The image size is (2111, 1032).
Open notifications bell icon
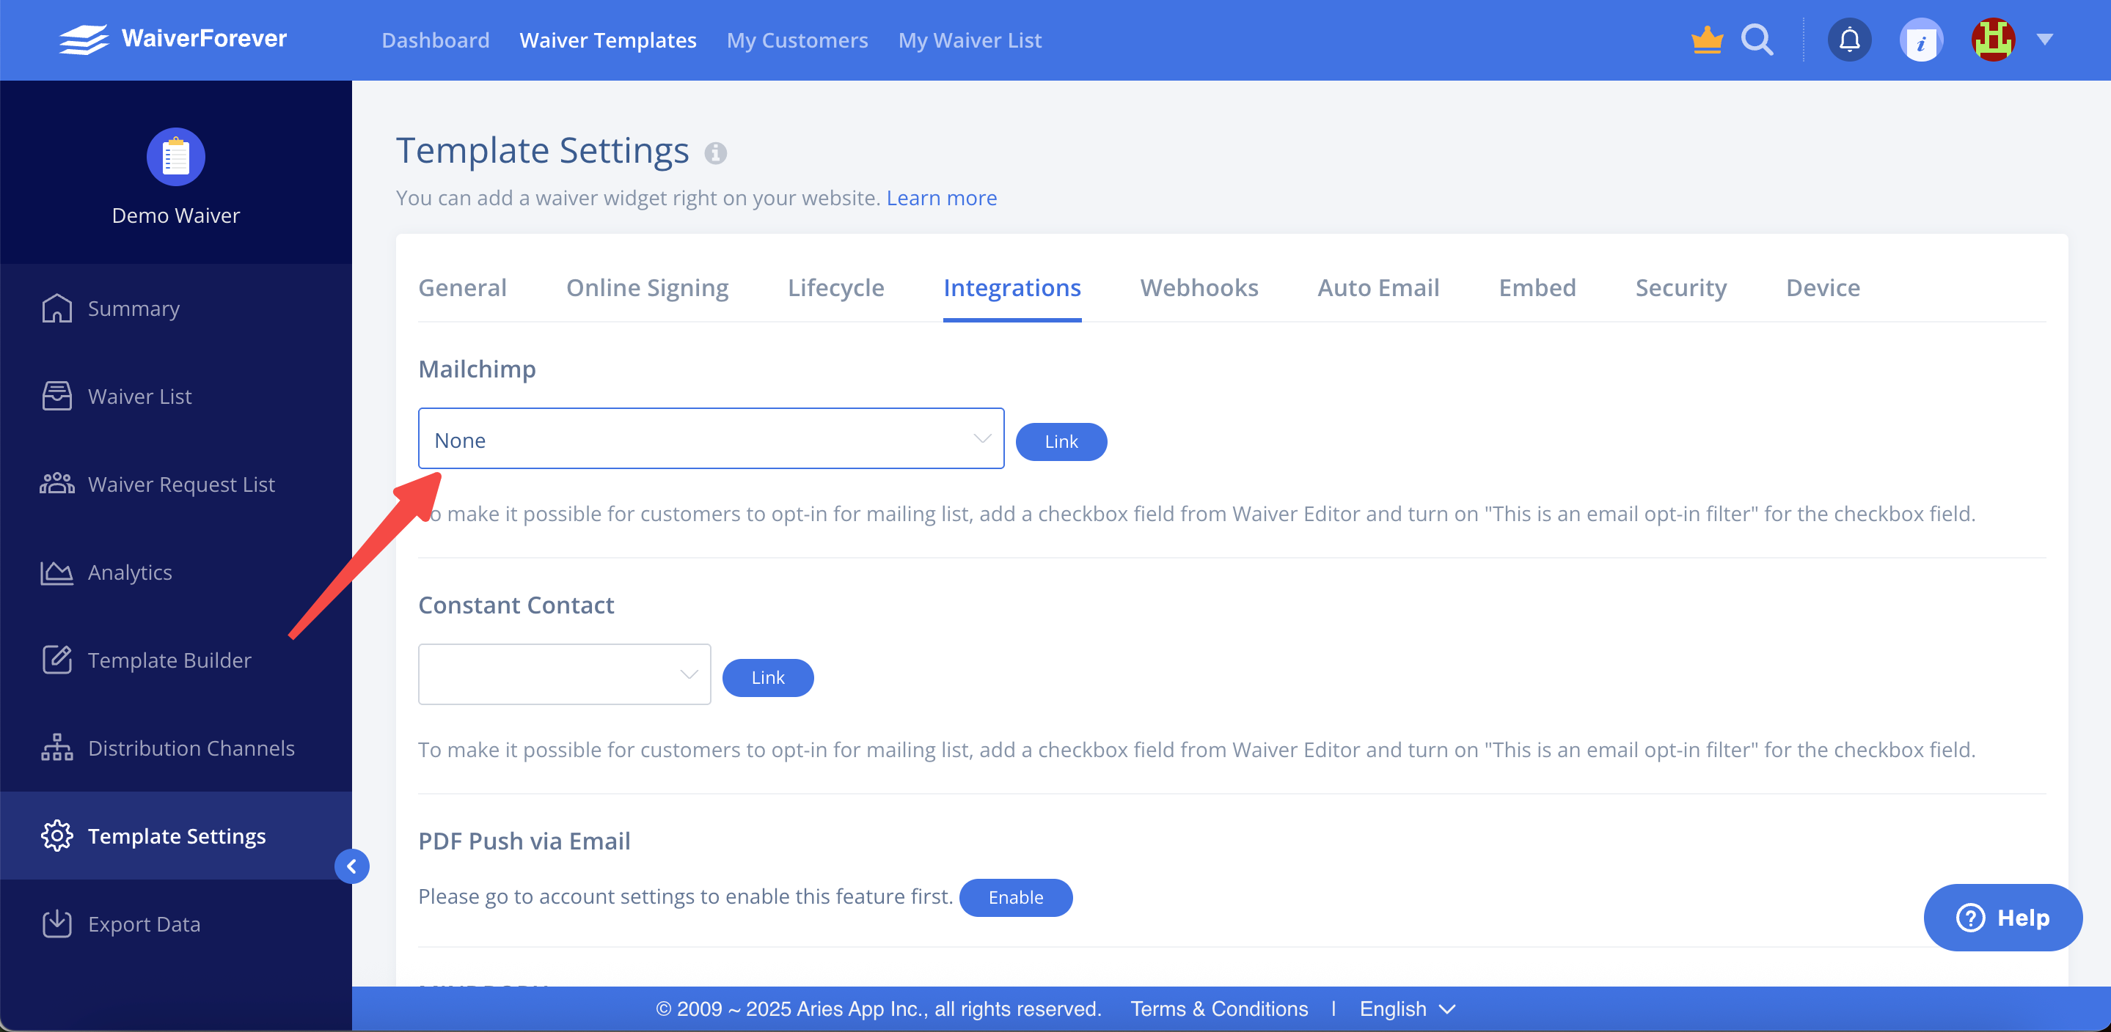coord(1850,40)
